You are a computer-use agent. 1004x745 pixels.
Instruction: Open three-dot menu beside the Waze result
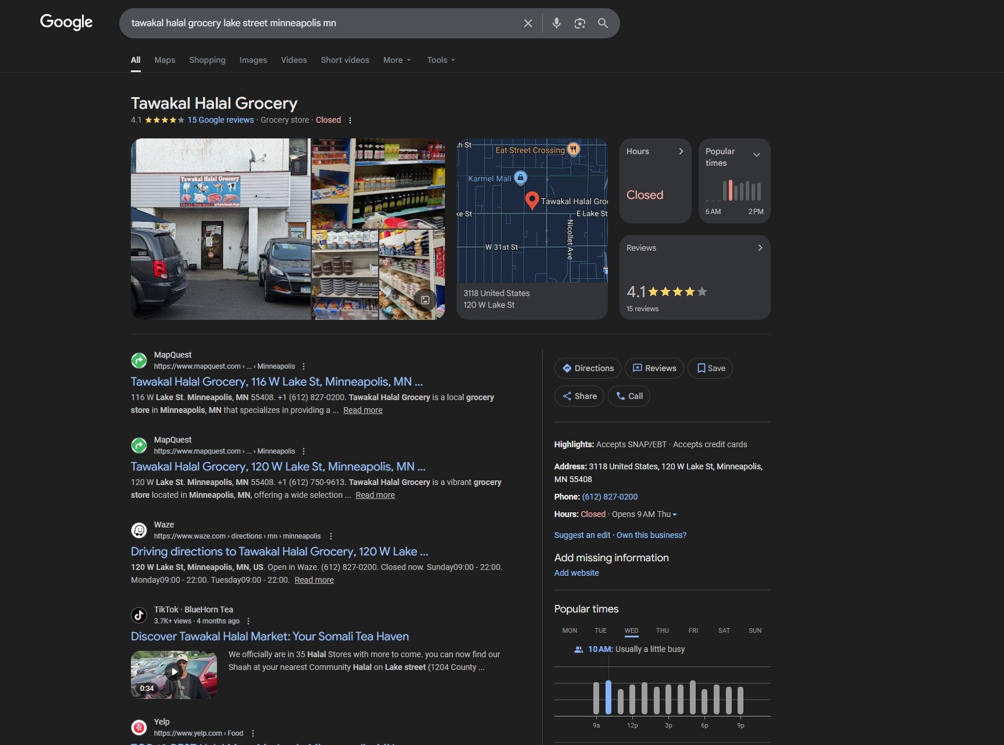pos(331,536)
